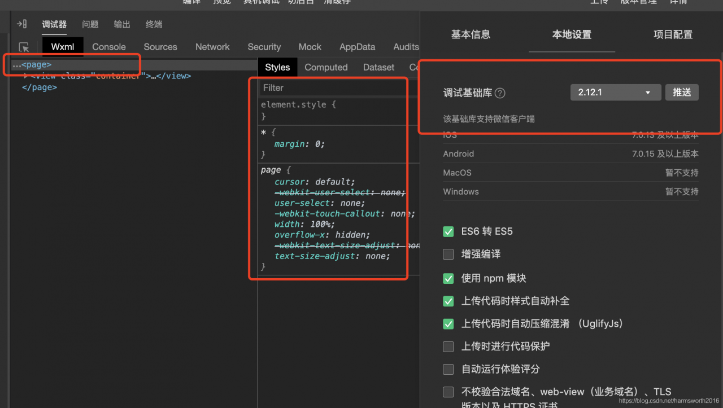Click the 推送 button
Image resolution: width=723 pixels, height=408 pixels.
point(682,93)
